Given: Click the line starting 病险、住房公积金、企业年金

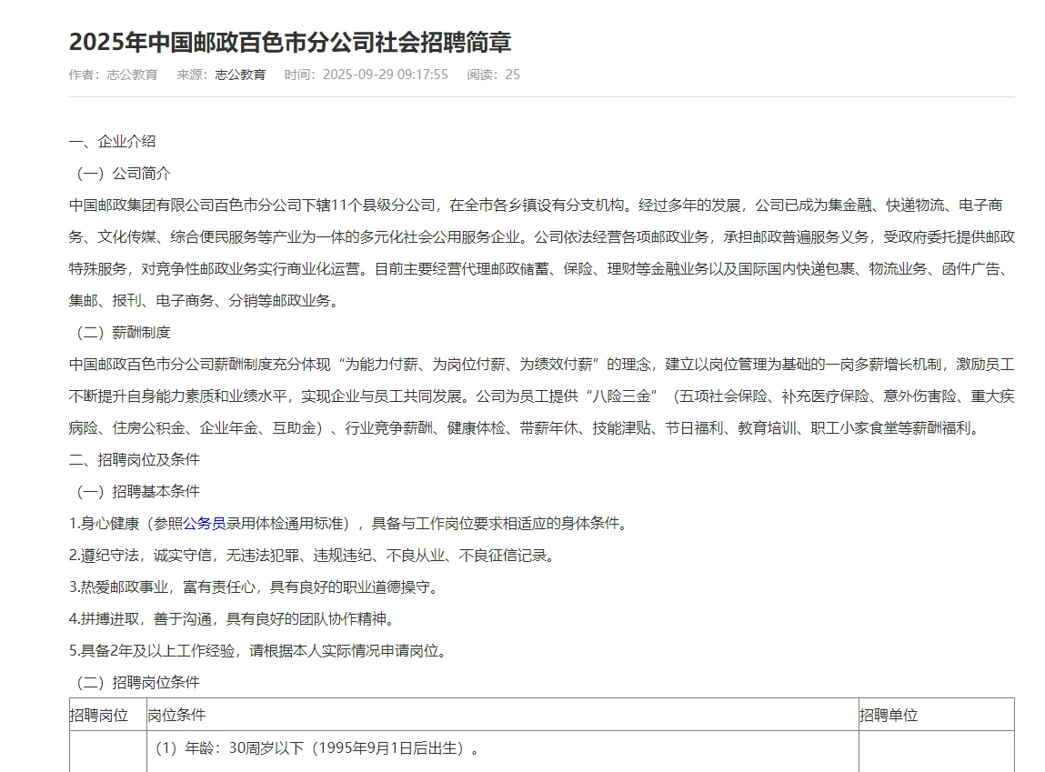Looking at the screenshot, I should coord(526,428).
